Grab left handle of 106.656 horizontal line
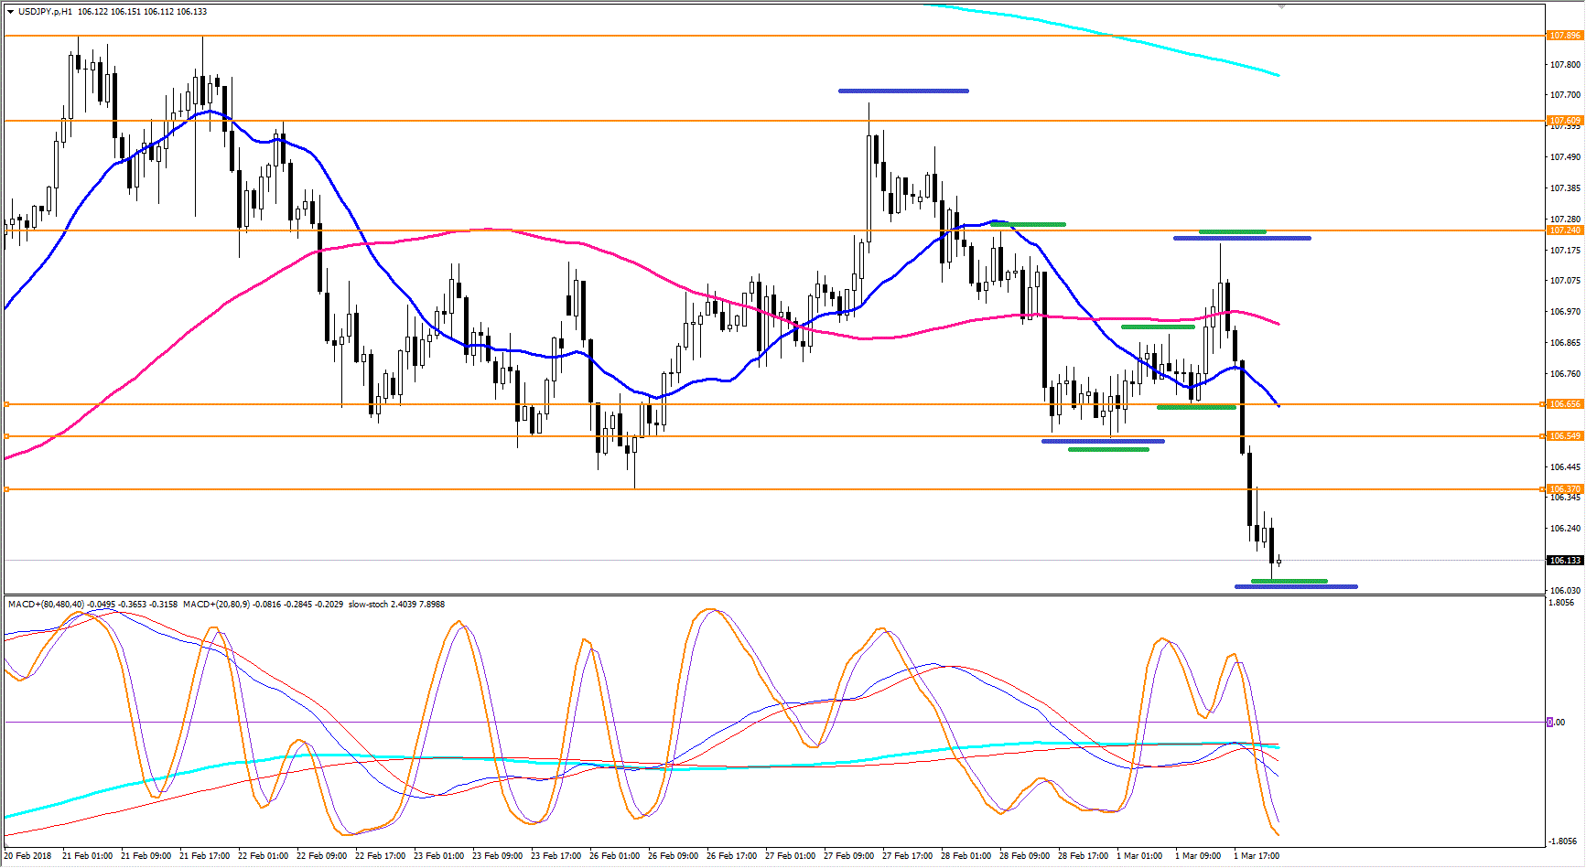 pyautogui.click(x=6, y=404)
